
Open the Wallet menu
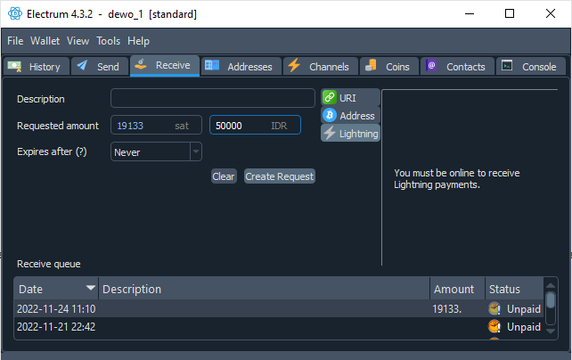45,41
